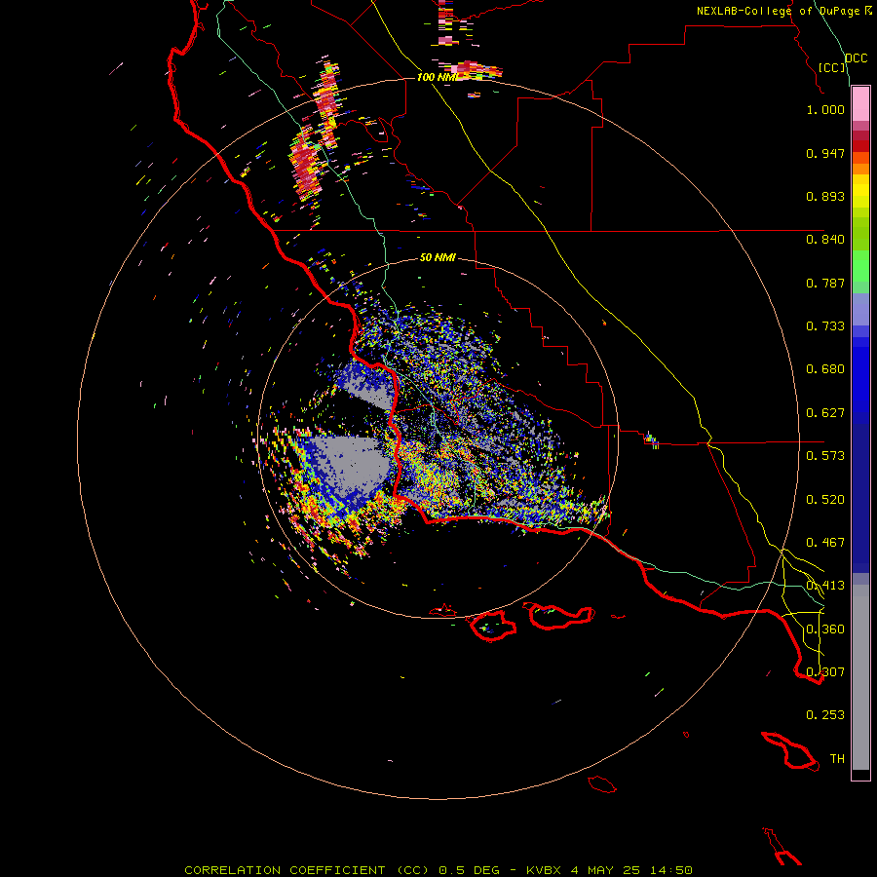
Task: Click the 0.360 scale value
Action: click(x=825, y=629)
